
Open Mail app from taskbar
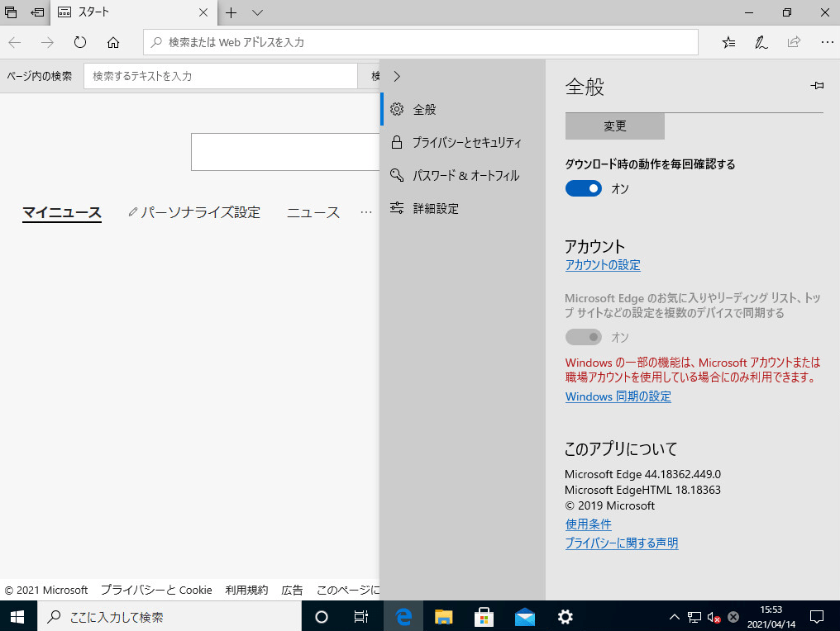pyautogui.click(x=525, y=617)
